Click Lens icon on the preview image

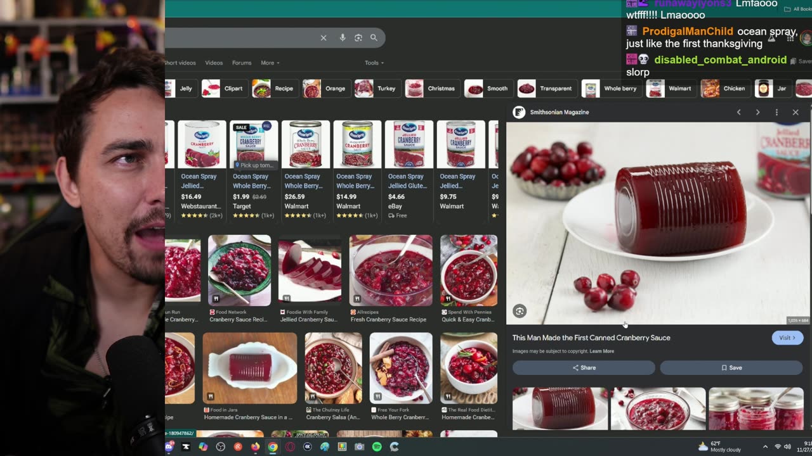tap(520, 311)
